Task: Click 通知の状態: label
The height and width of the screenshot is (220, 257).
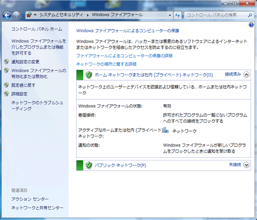Action: [x=89, y=145]
